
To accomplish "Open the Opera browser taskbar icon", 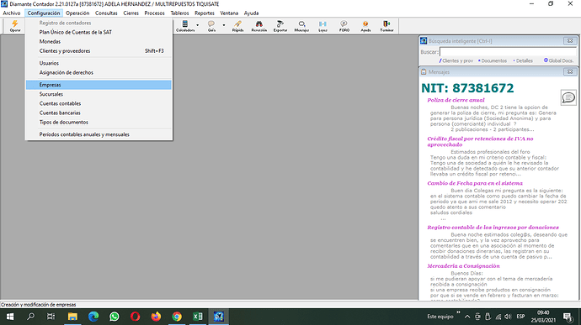I will 135,317.
